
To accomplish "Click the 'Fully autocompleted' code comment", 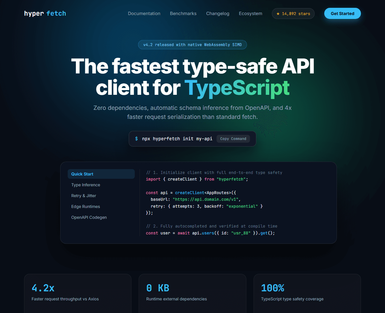I will pyautogui.click(x=212, y=226).
